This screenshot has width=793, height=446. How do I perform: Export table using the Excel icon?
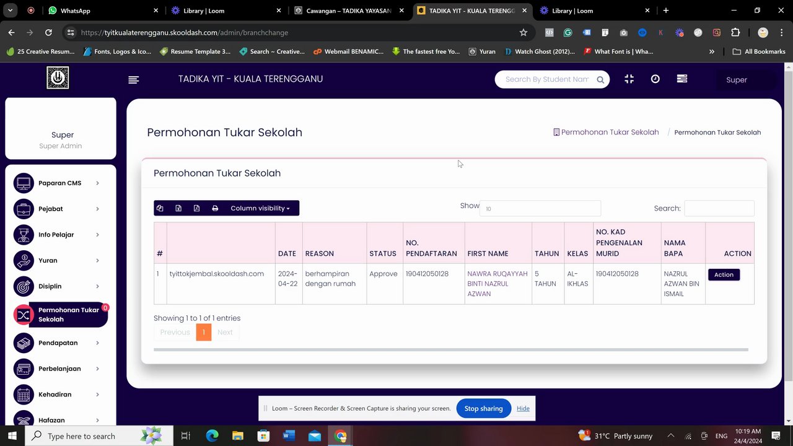click(178, 208)
